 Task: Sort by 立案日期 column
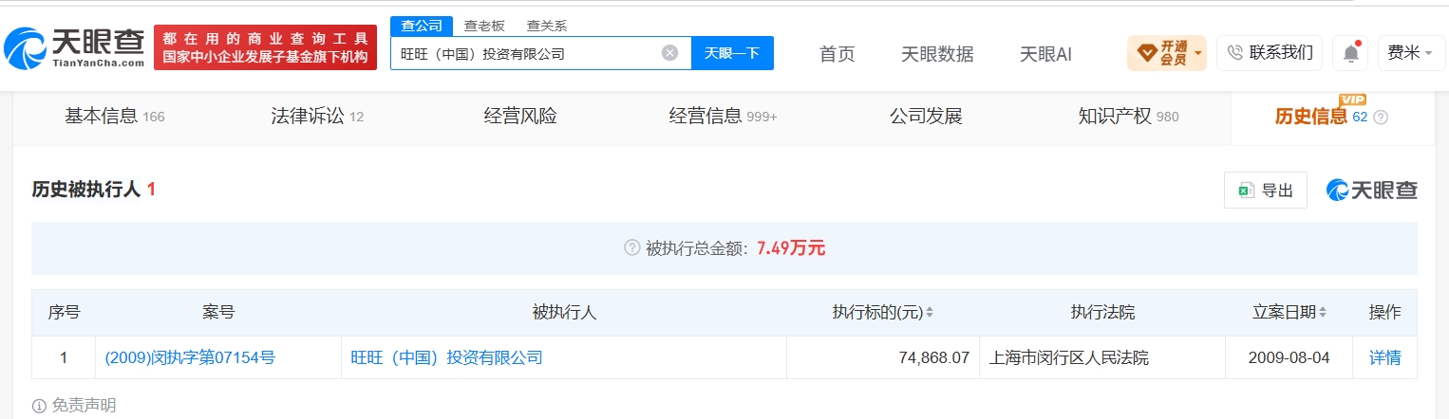(x=1322, y=313)
